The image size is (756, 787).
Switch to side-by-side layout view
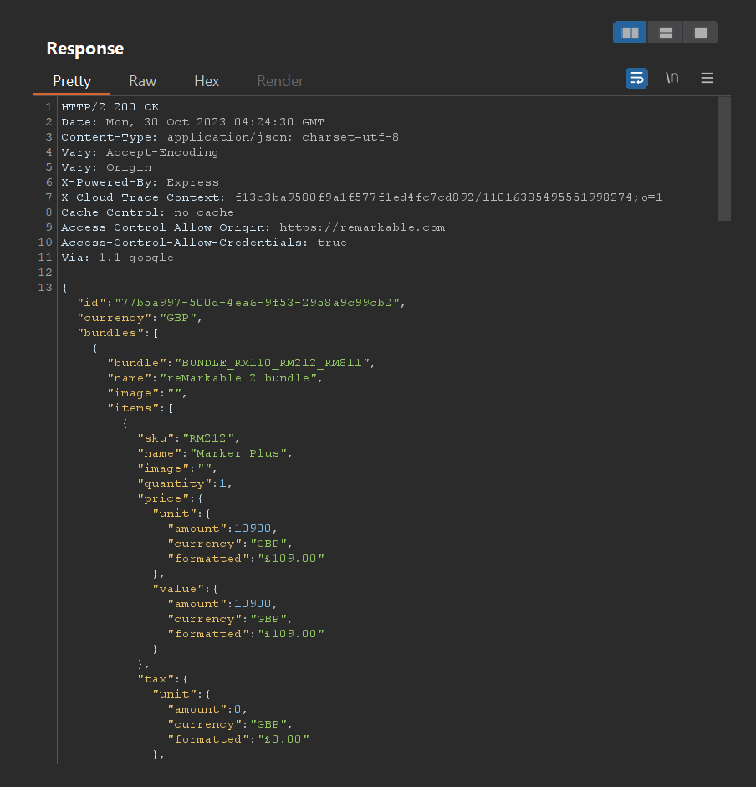630,33
